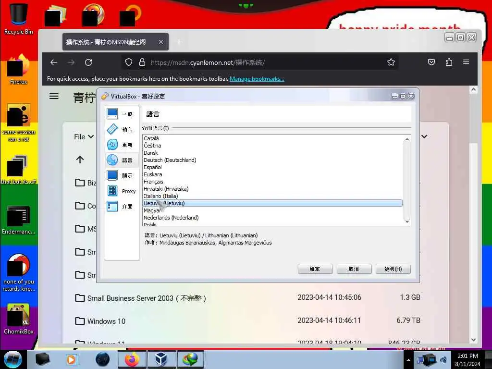Screen dimensions: 492x369
Task: Select Nederlands (Nederland) language
Action: tap(272, 218)
